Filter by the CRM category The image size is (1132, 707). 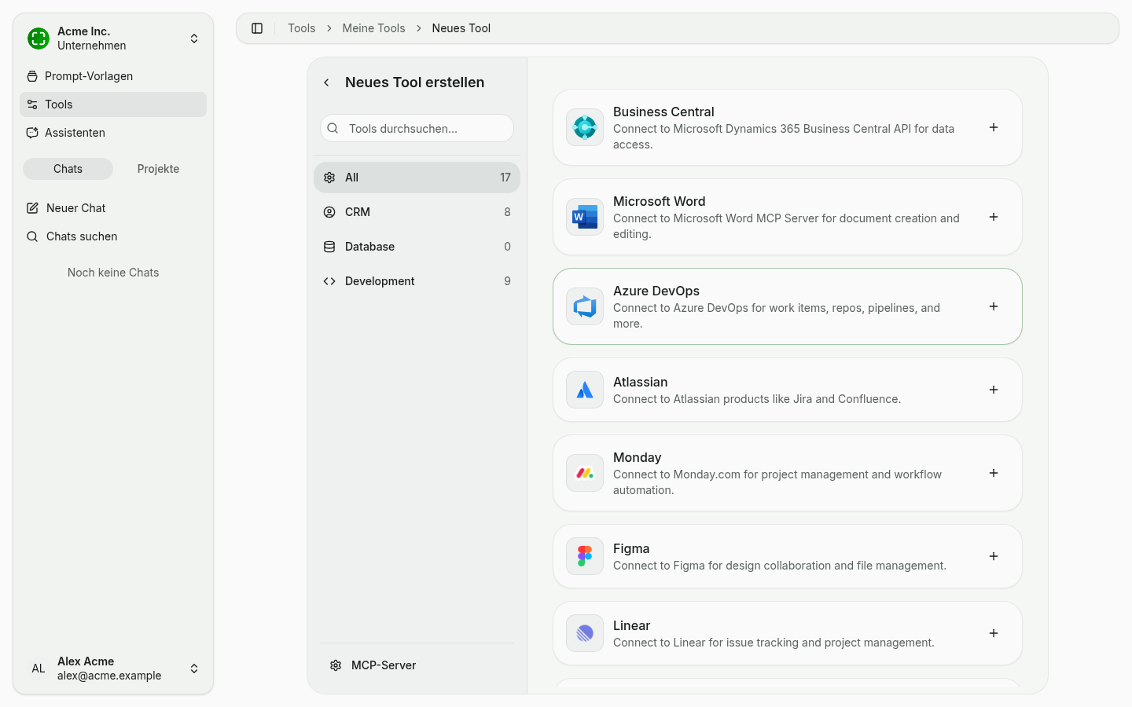point(417,212)
